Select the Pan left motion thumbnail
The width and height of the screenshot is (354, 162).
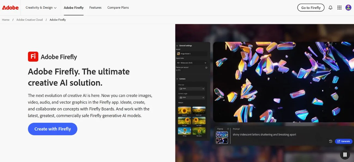pos(184,120)
